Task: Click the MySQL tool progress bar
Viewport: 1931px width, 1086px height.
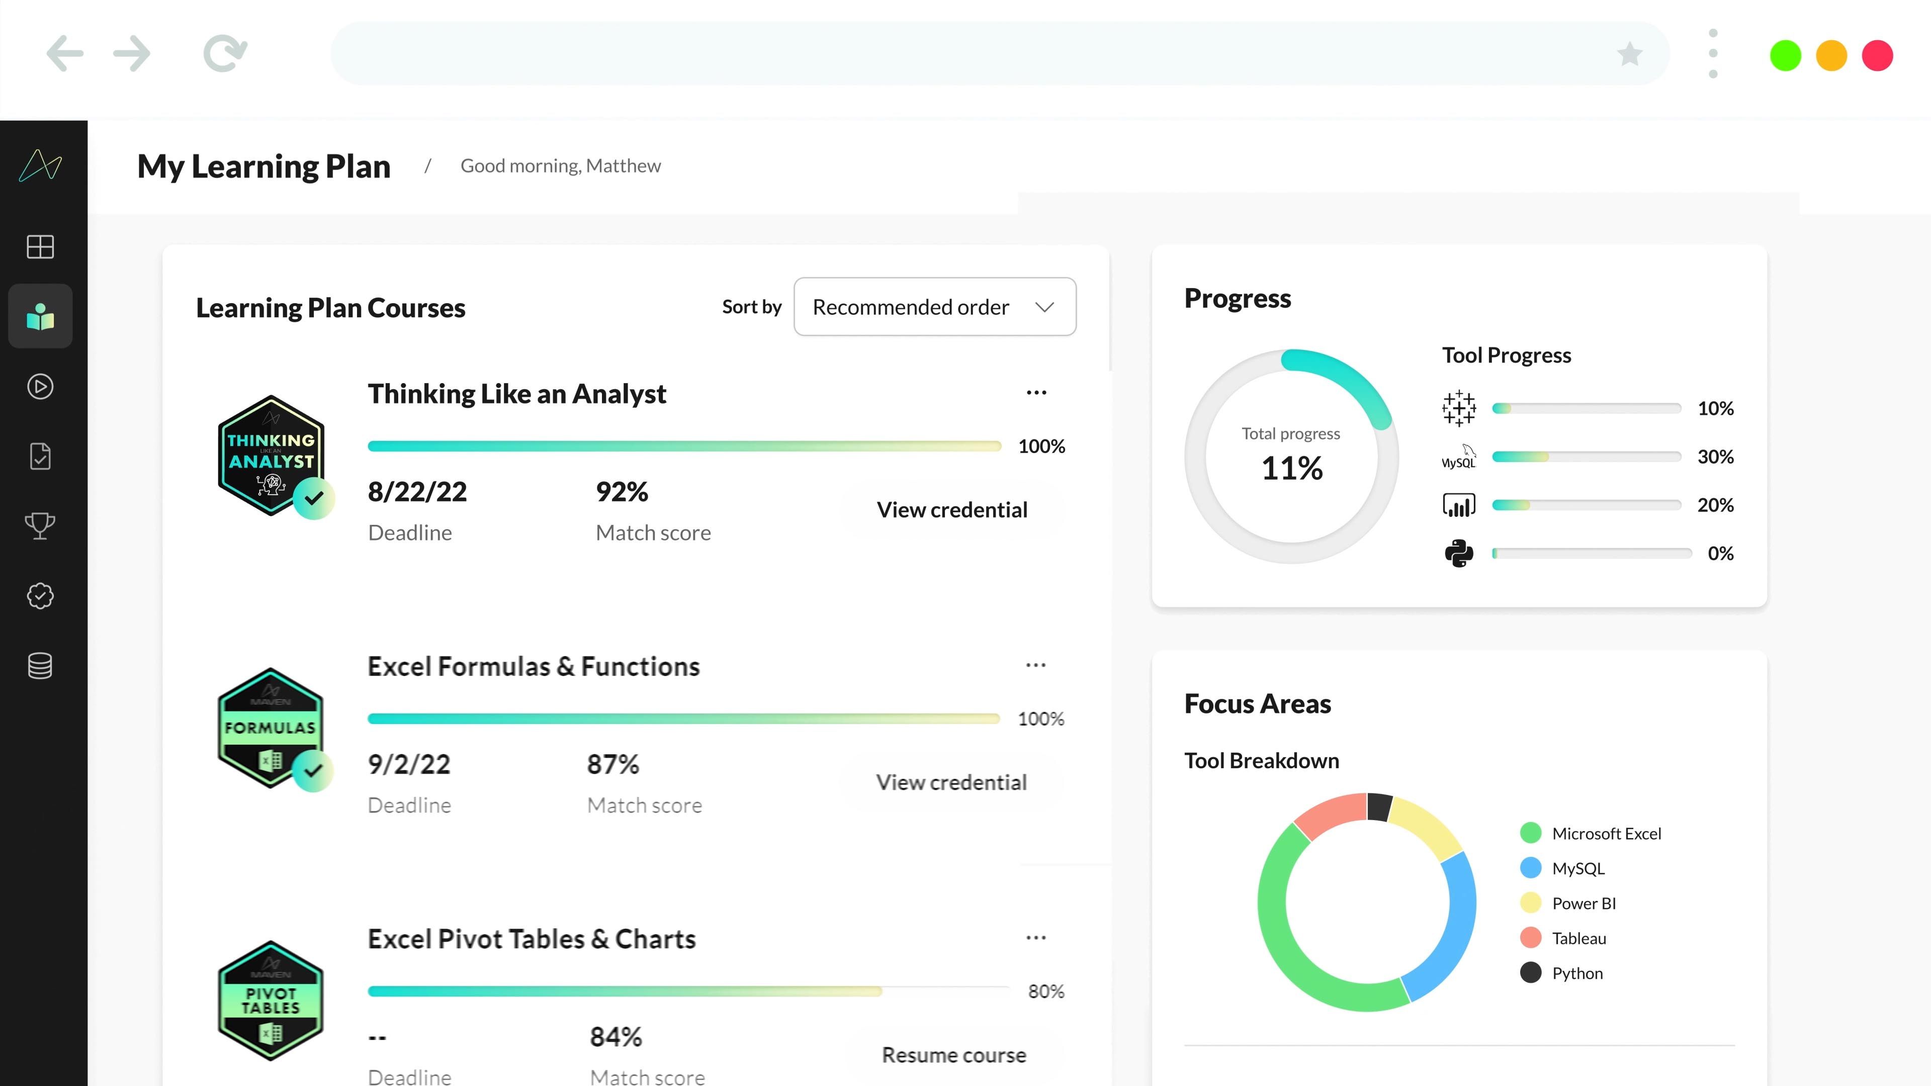Action: [1587, 457]
